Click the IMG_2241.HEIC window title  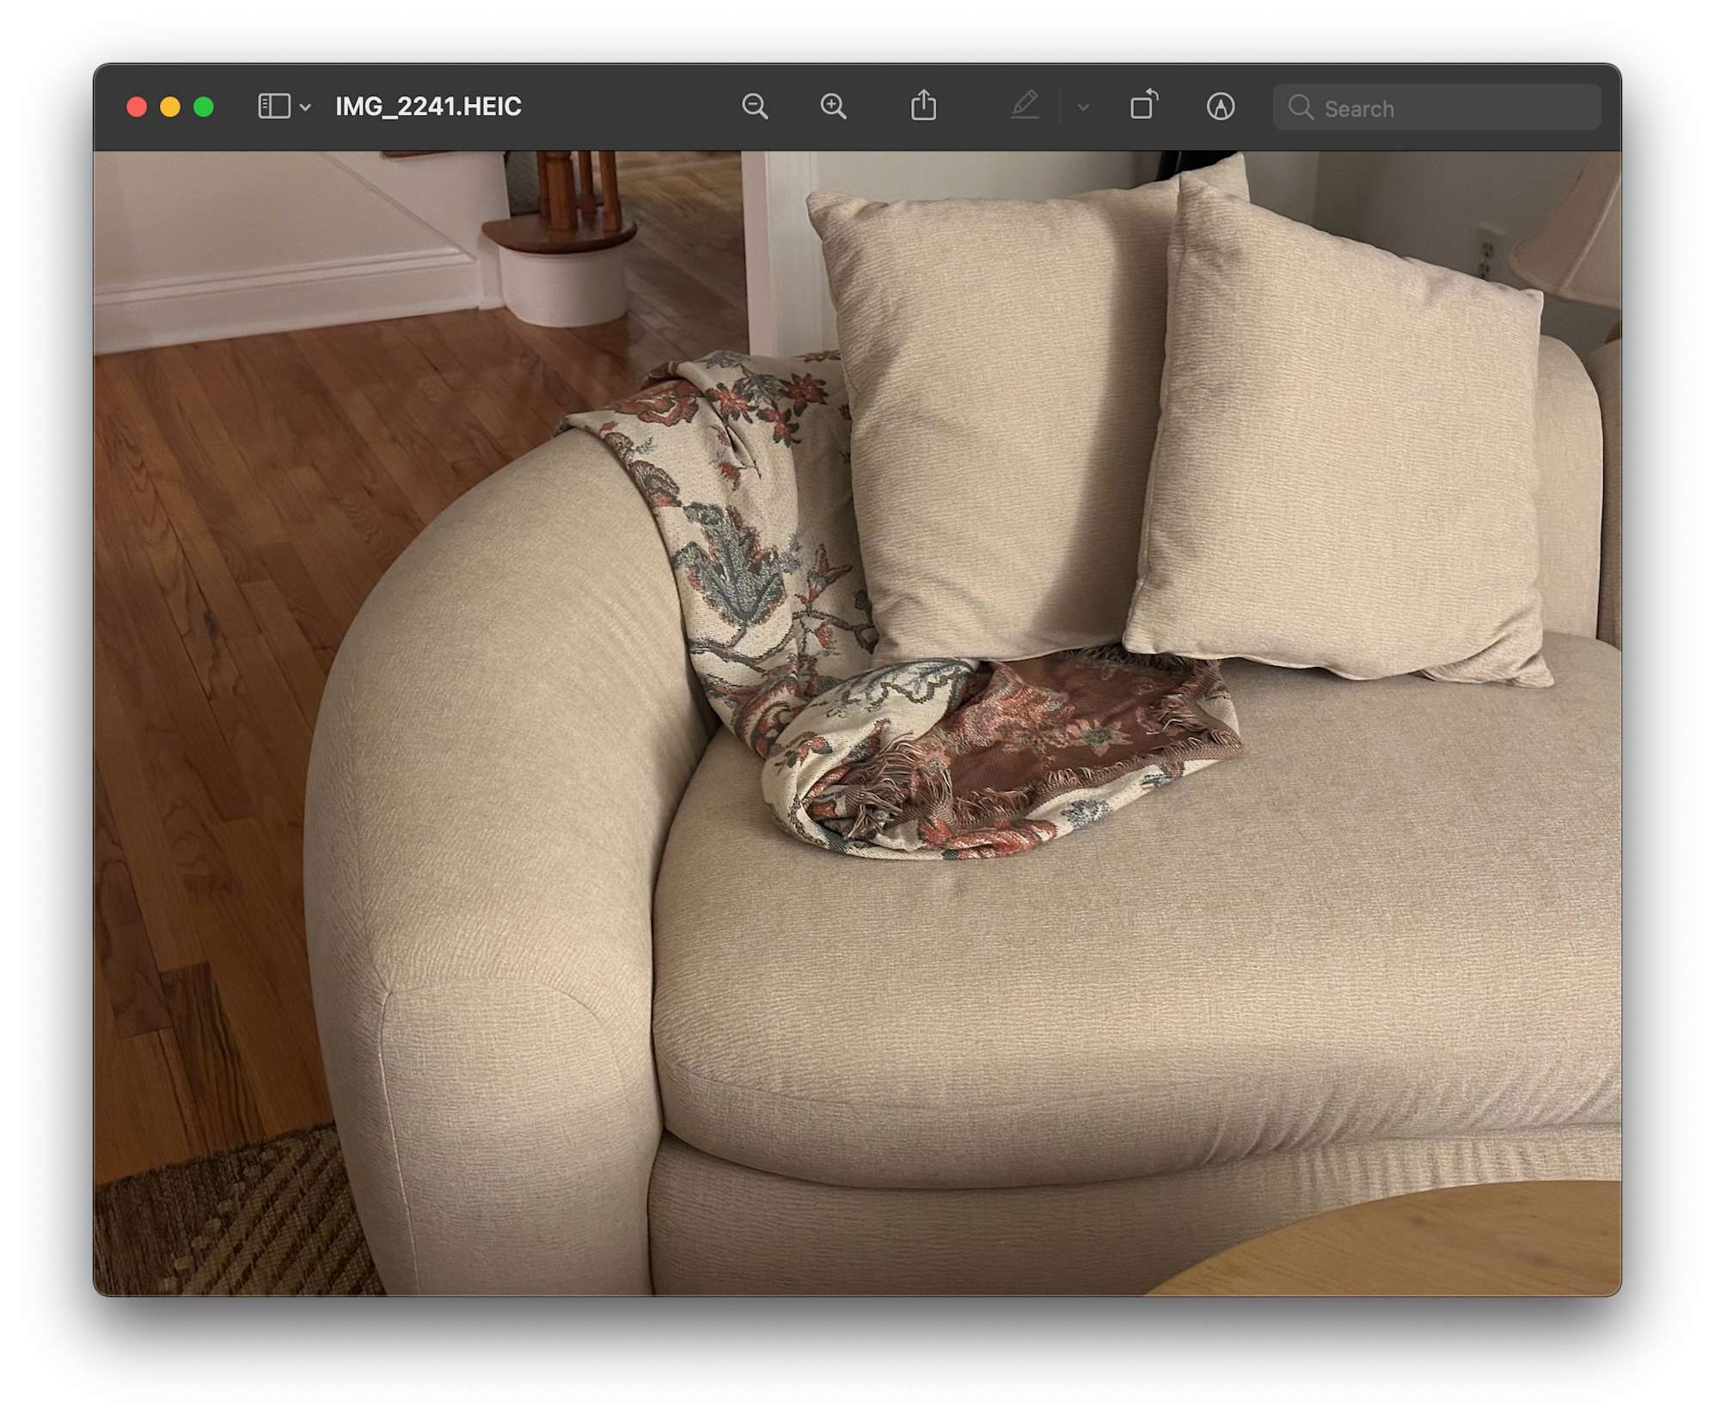[x=428, y=107]
